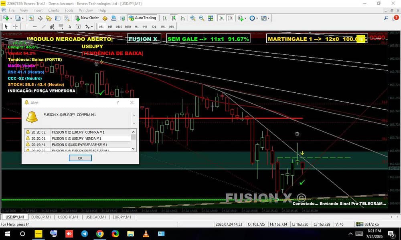Open Telegram from the taskbar

click(84, 234)
